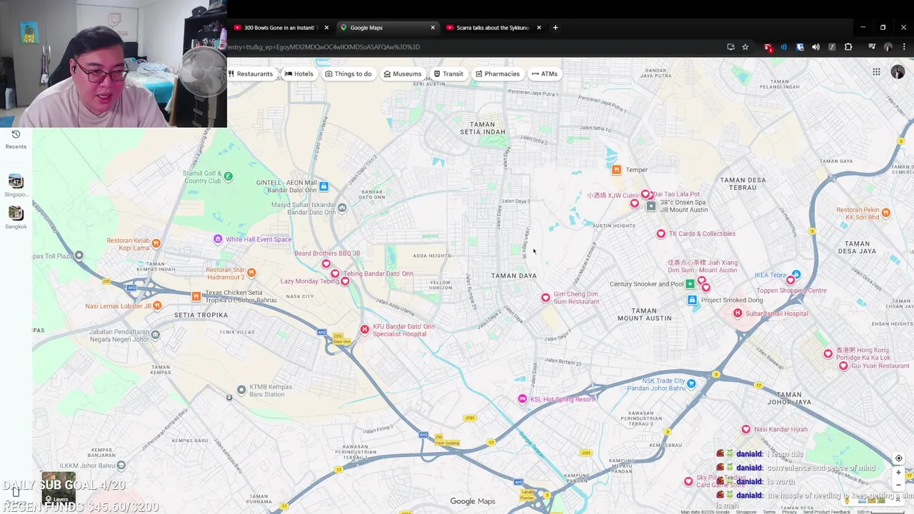Open the Google account avatar in Maps
914x514 pixels.
coord(898,72)
